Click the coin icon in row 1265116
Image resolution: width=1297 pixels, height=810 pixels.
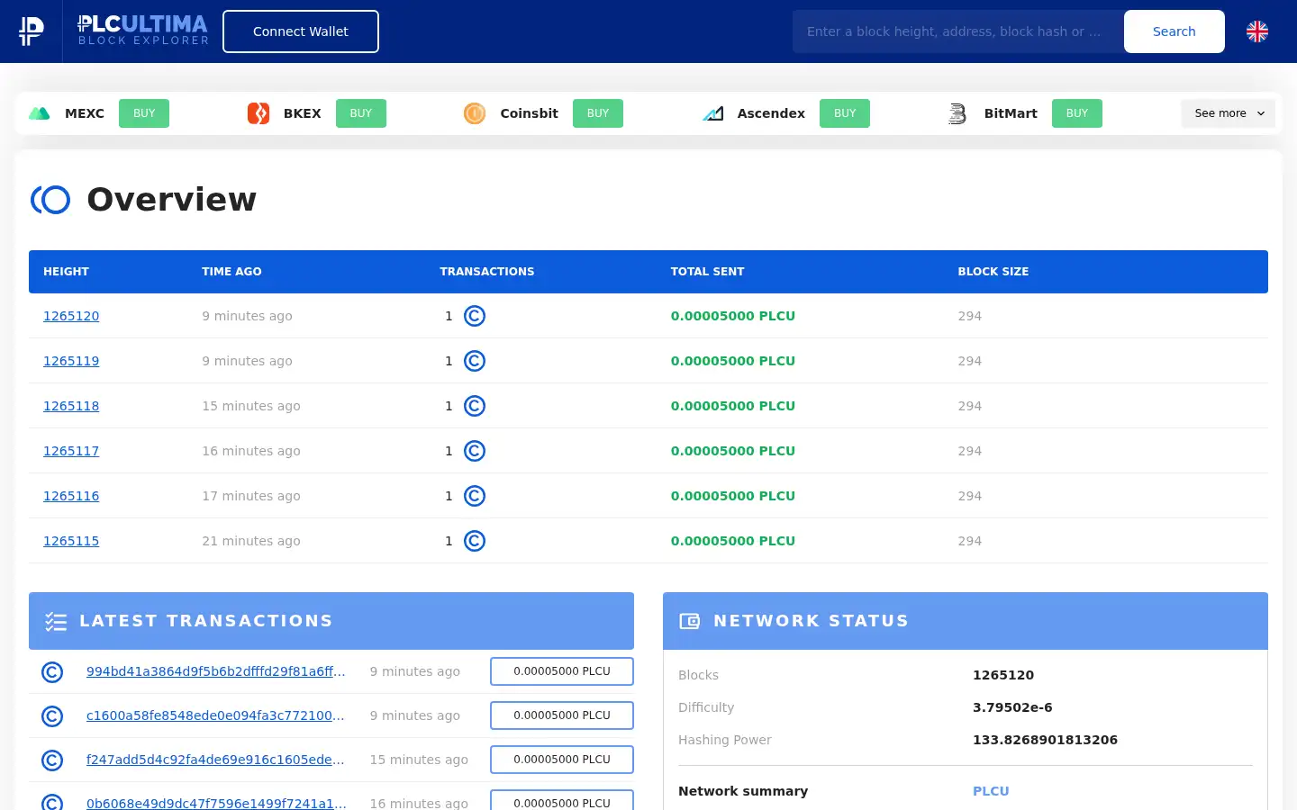point(475,496)
